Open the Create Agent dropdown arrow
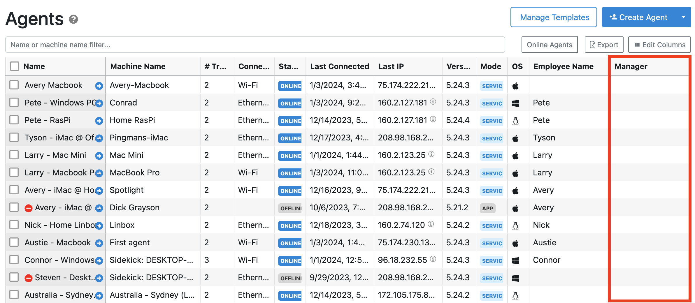Screen dimensions: 695x303 [684, 17]
